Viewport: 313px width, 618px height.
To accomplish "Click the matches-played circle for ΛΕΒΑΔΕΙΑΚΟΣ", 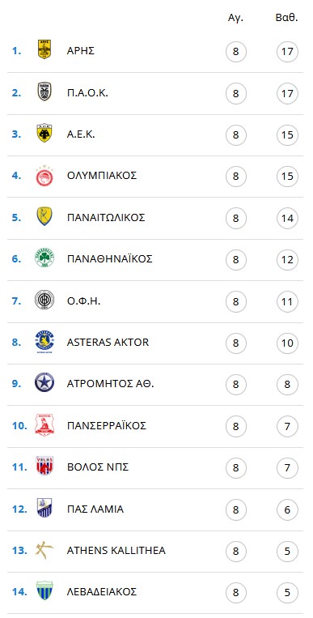I will point(236,592).
